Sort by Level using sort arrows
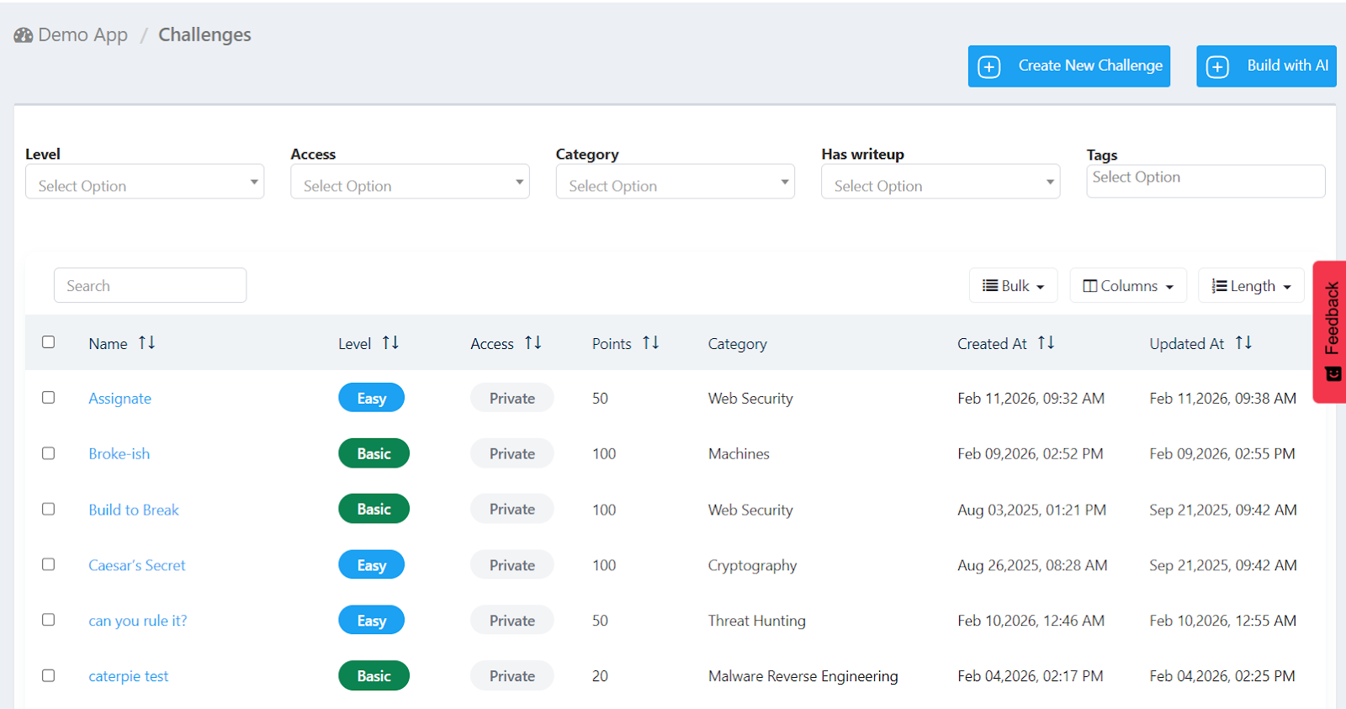The width and height of the screenshot is (1346, 709). pos(390,343)
